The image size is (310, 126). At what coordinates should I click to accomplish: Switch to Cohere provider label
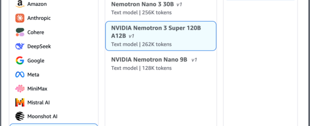(36, 32)
